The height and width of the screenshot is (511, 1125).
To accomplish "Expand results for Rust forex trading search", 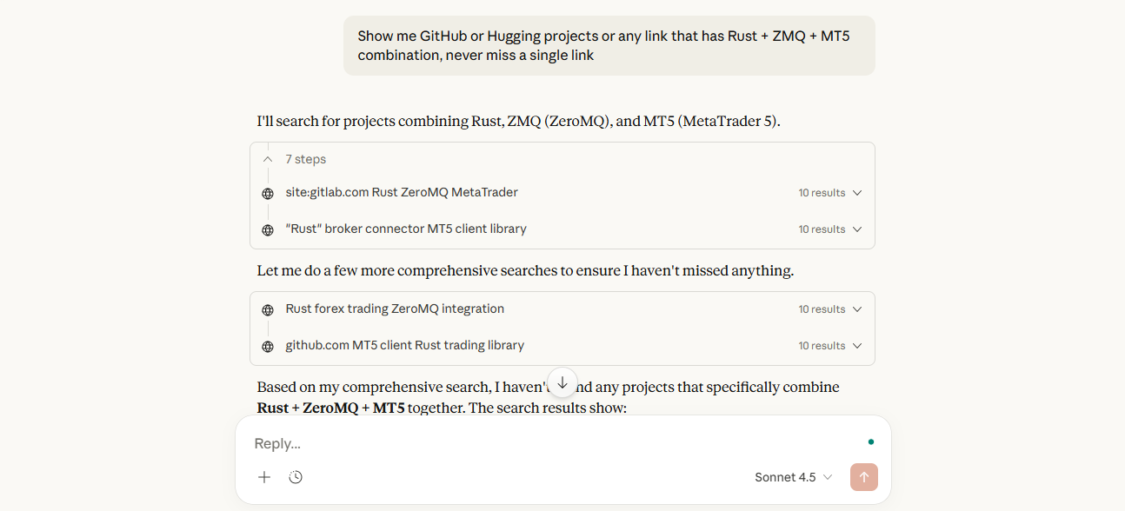I will click(856, 309).
